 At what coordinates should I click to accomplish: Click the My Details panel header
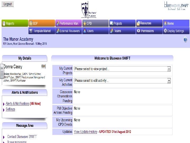25,58
